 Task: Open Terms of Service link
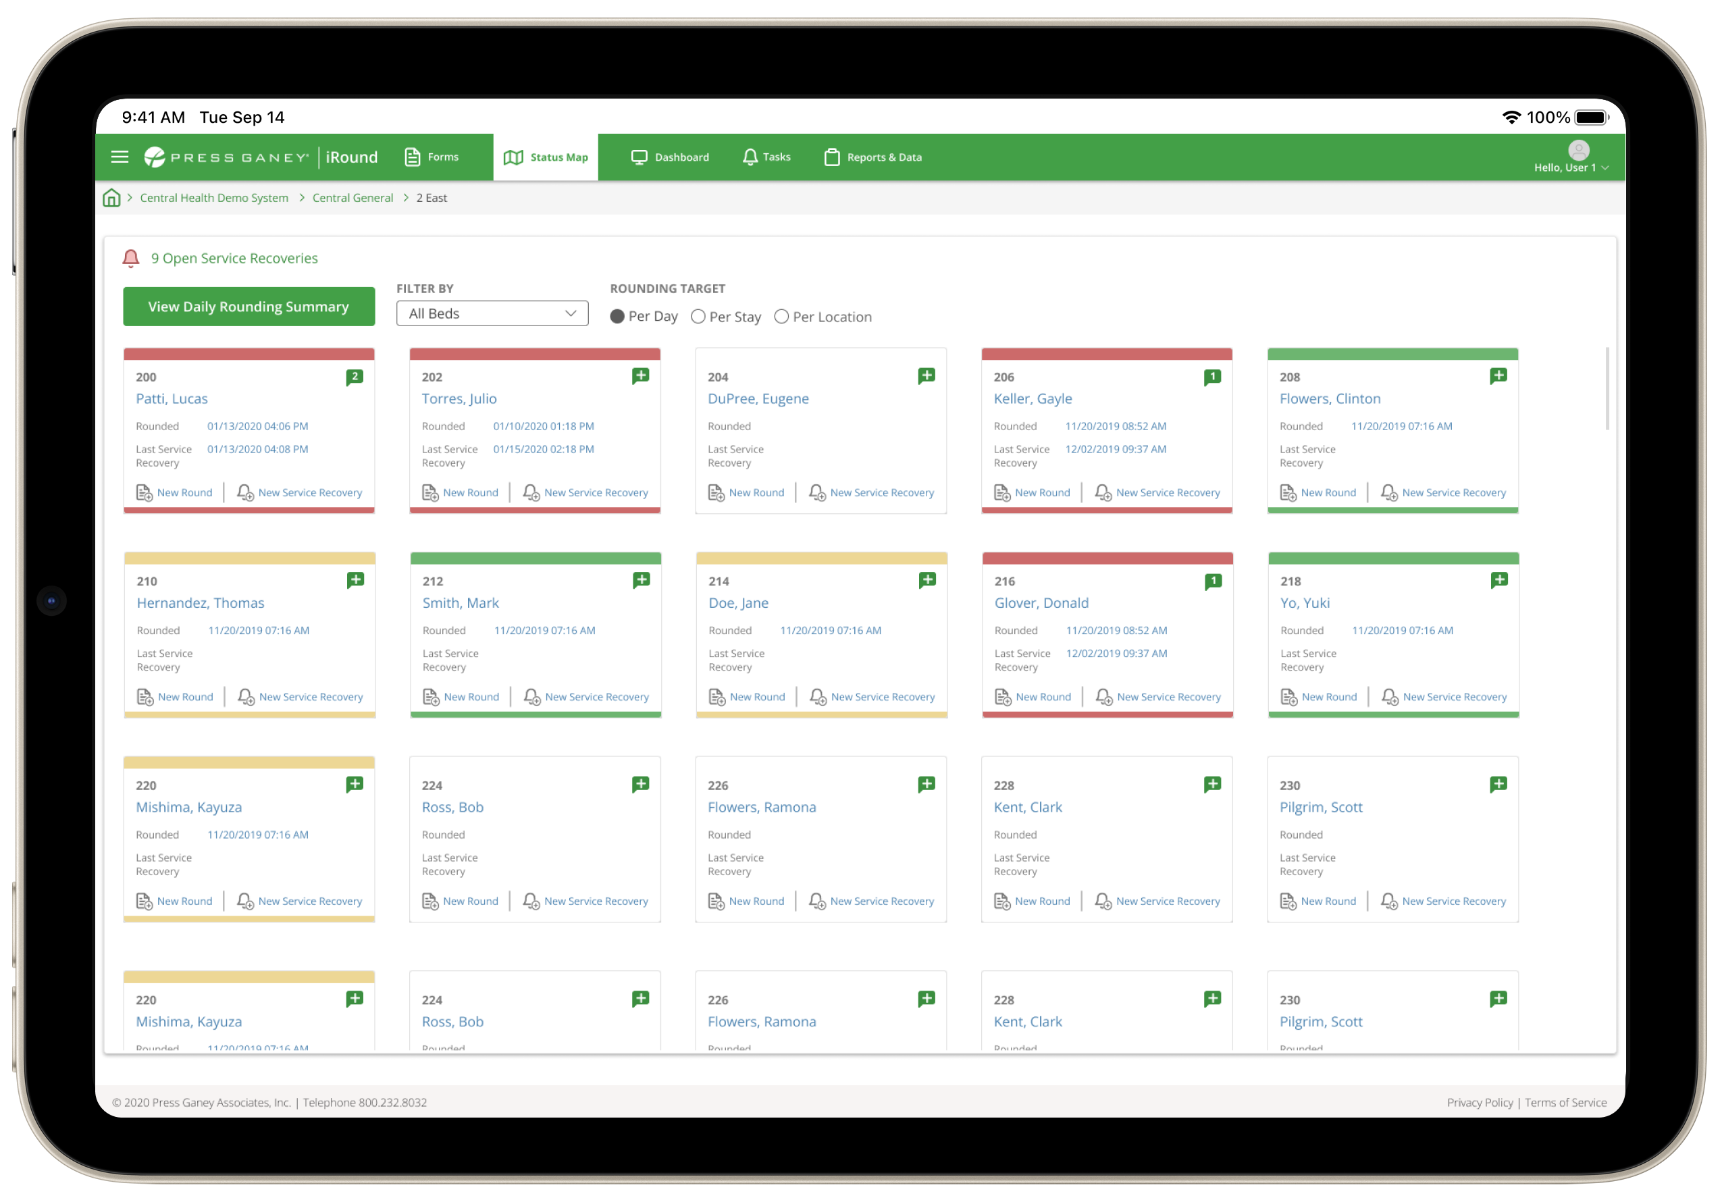[1565, 1102]
